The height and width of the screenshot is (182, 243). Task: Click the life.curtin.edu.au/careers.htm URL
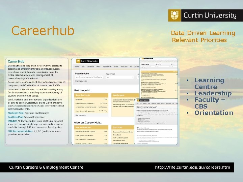point(192,167)
